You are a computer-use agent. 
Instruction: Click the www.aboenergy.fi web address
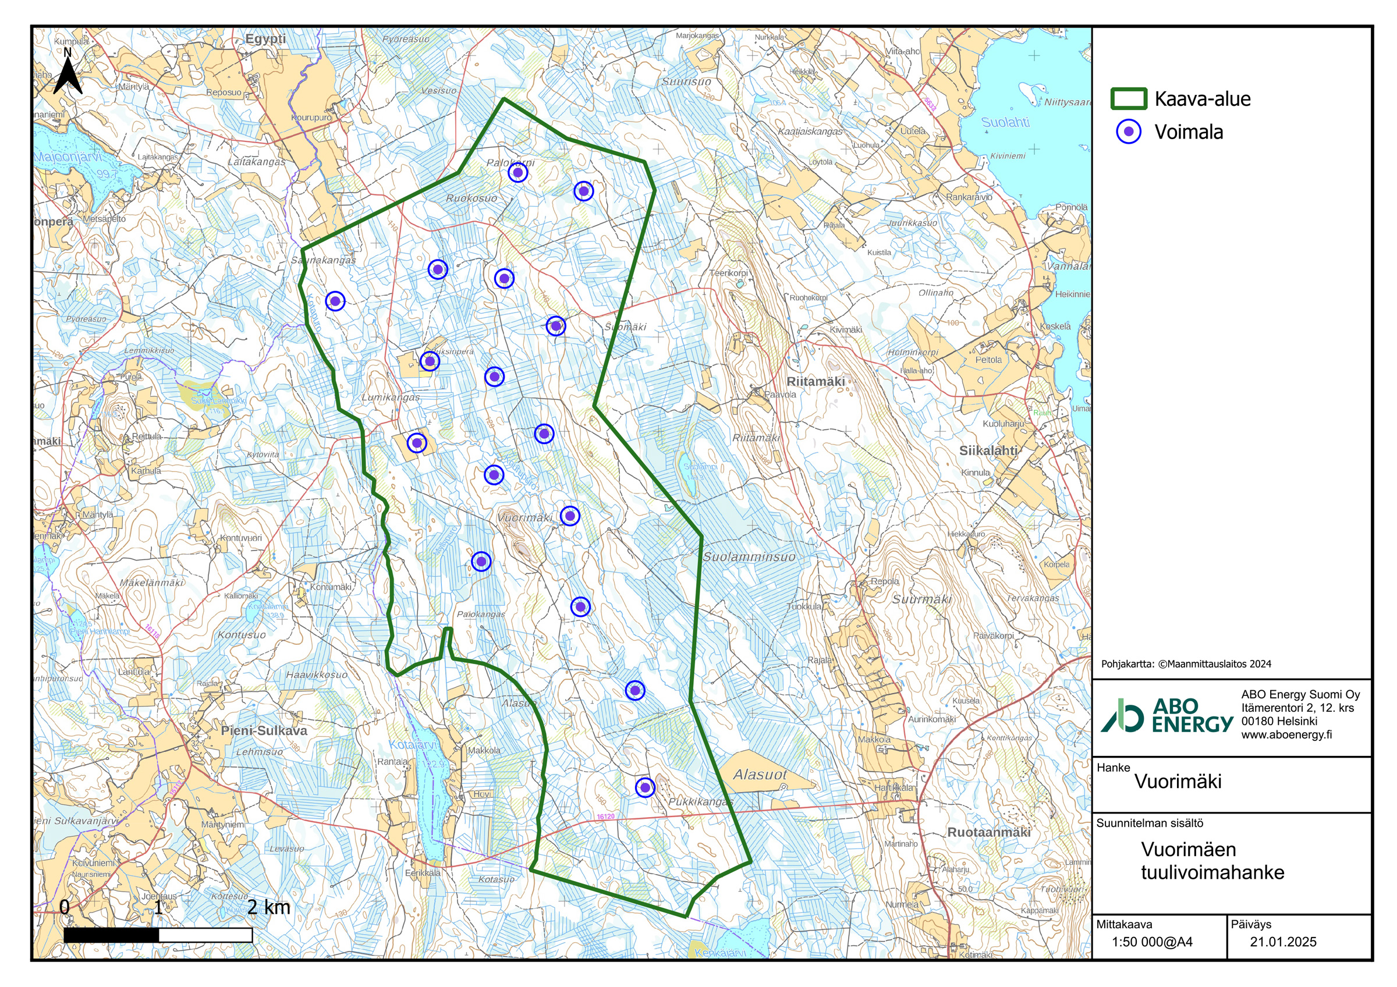[x=1286, y=734]
